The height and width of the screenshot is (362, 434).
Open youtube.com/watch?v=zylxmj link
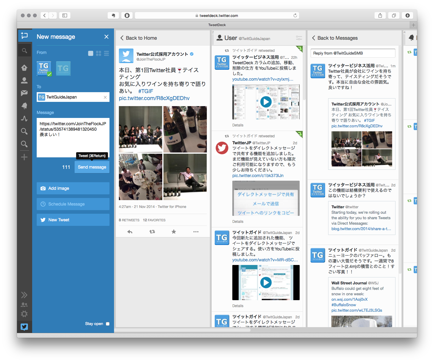[x=263, y=79]
